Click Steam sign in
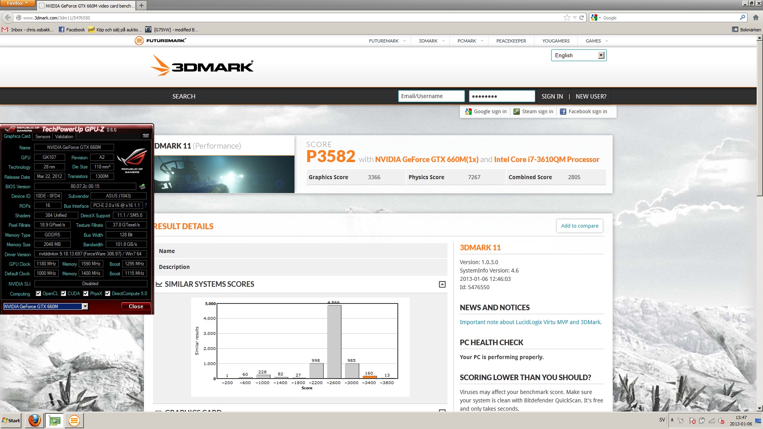763x429 pixels. 533,112
